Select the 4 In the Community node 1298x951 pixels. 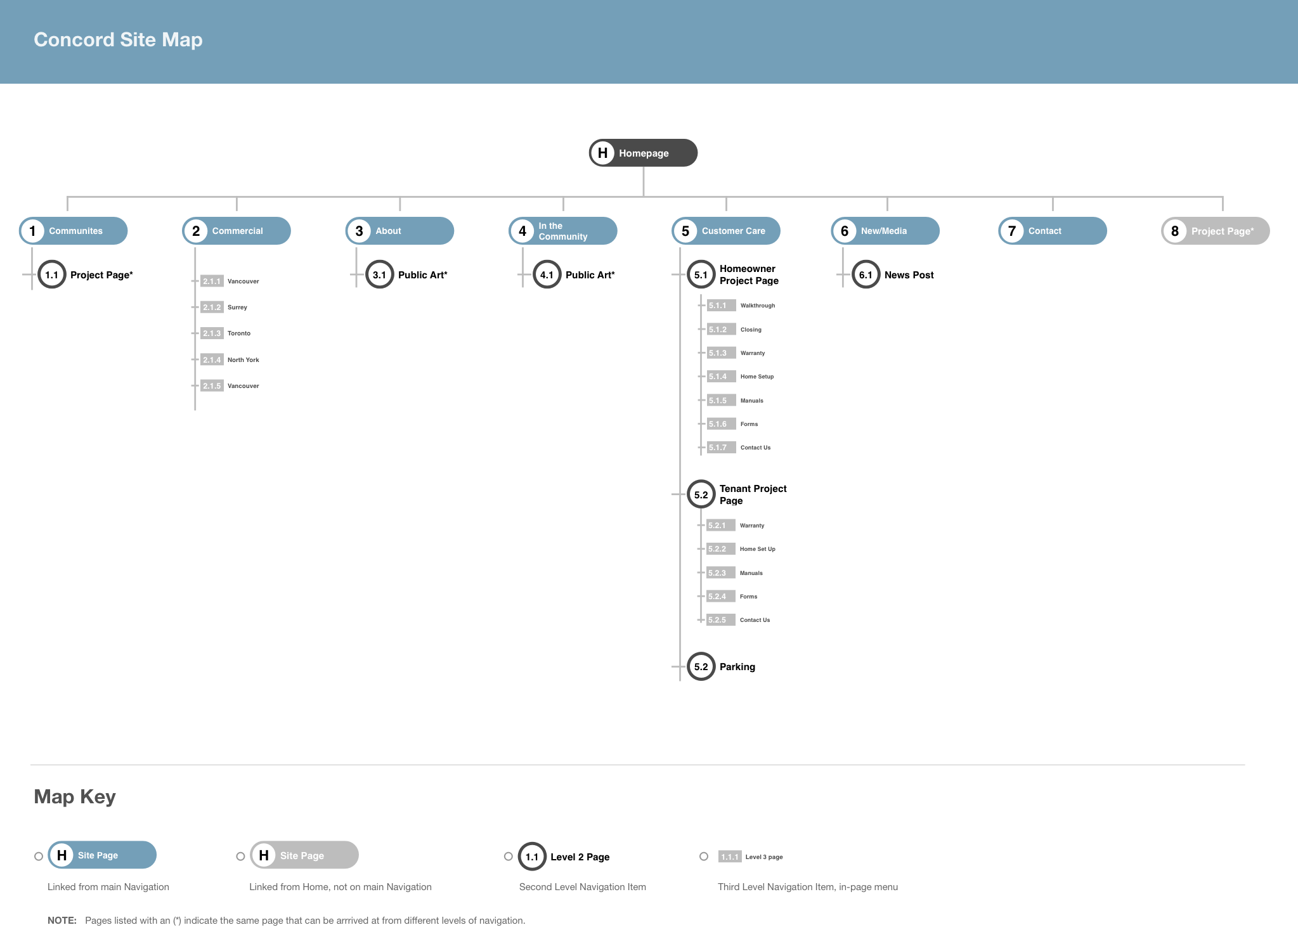(x=563, y=231)
